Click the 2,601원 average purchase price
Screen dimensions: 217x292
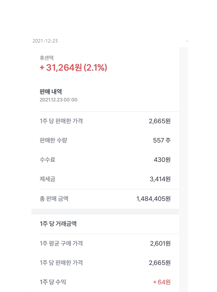click(x=160, y=243)
